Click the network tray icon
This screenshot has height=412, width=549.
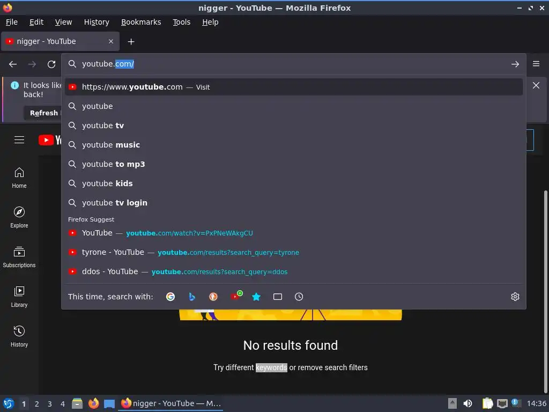[x=502, y=403]
